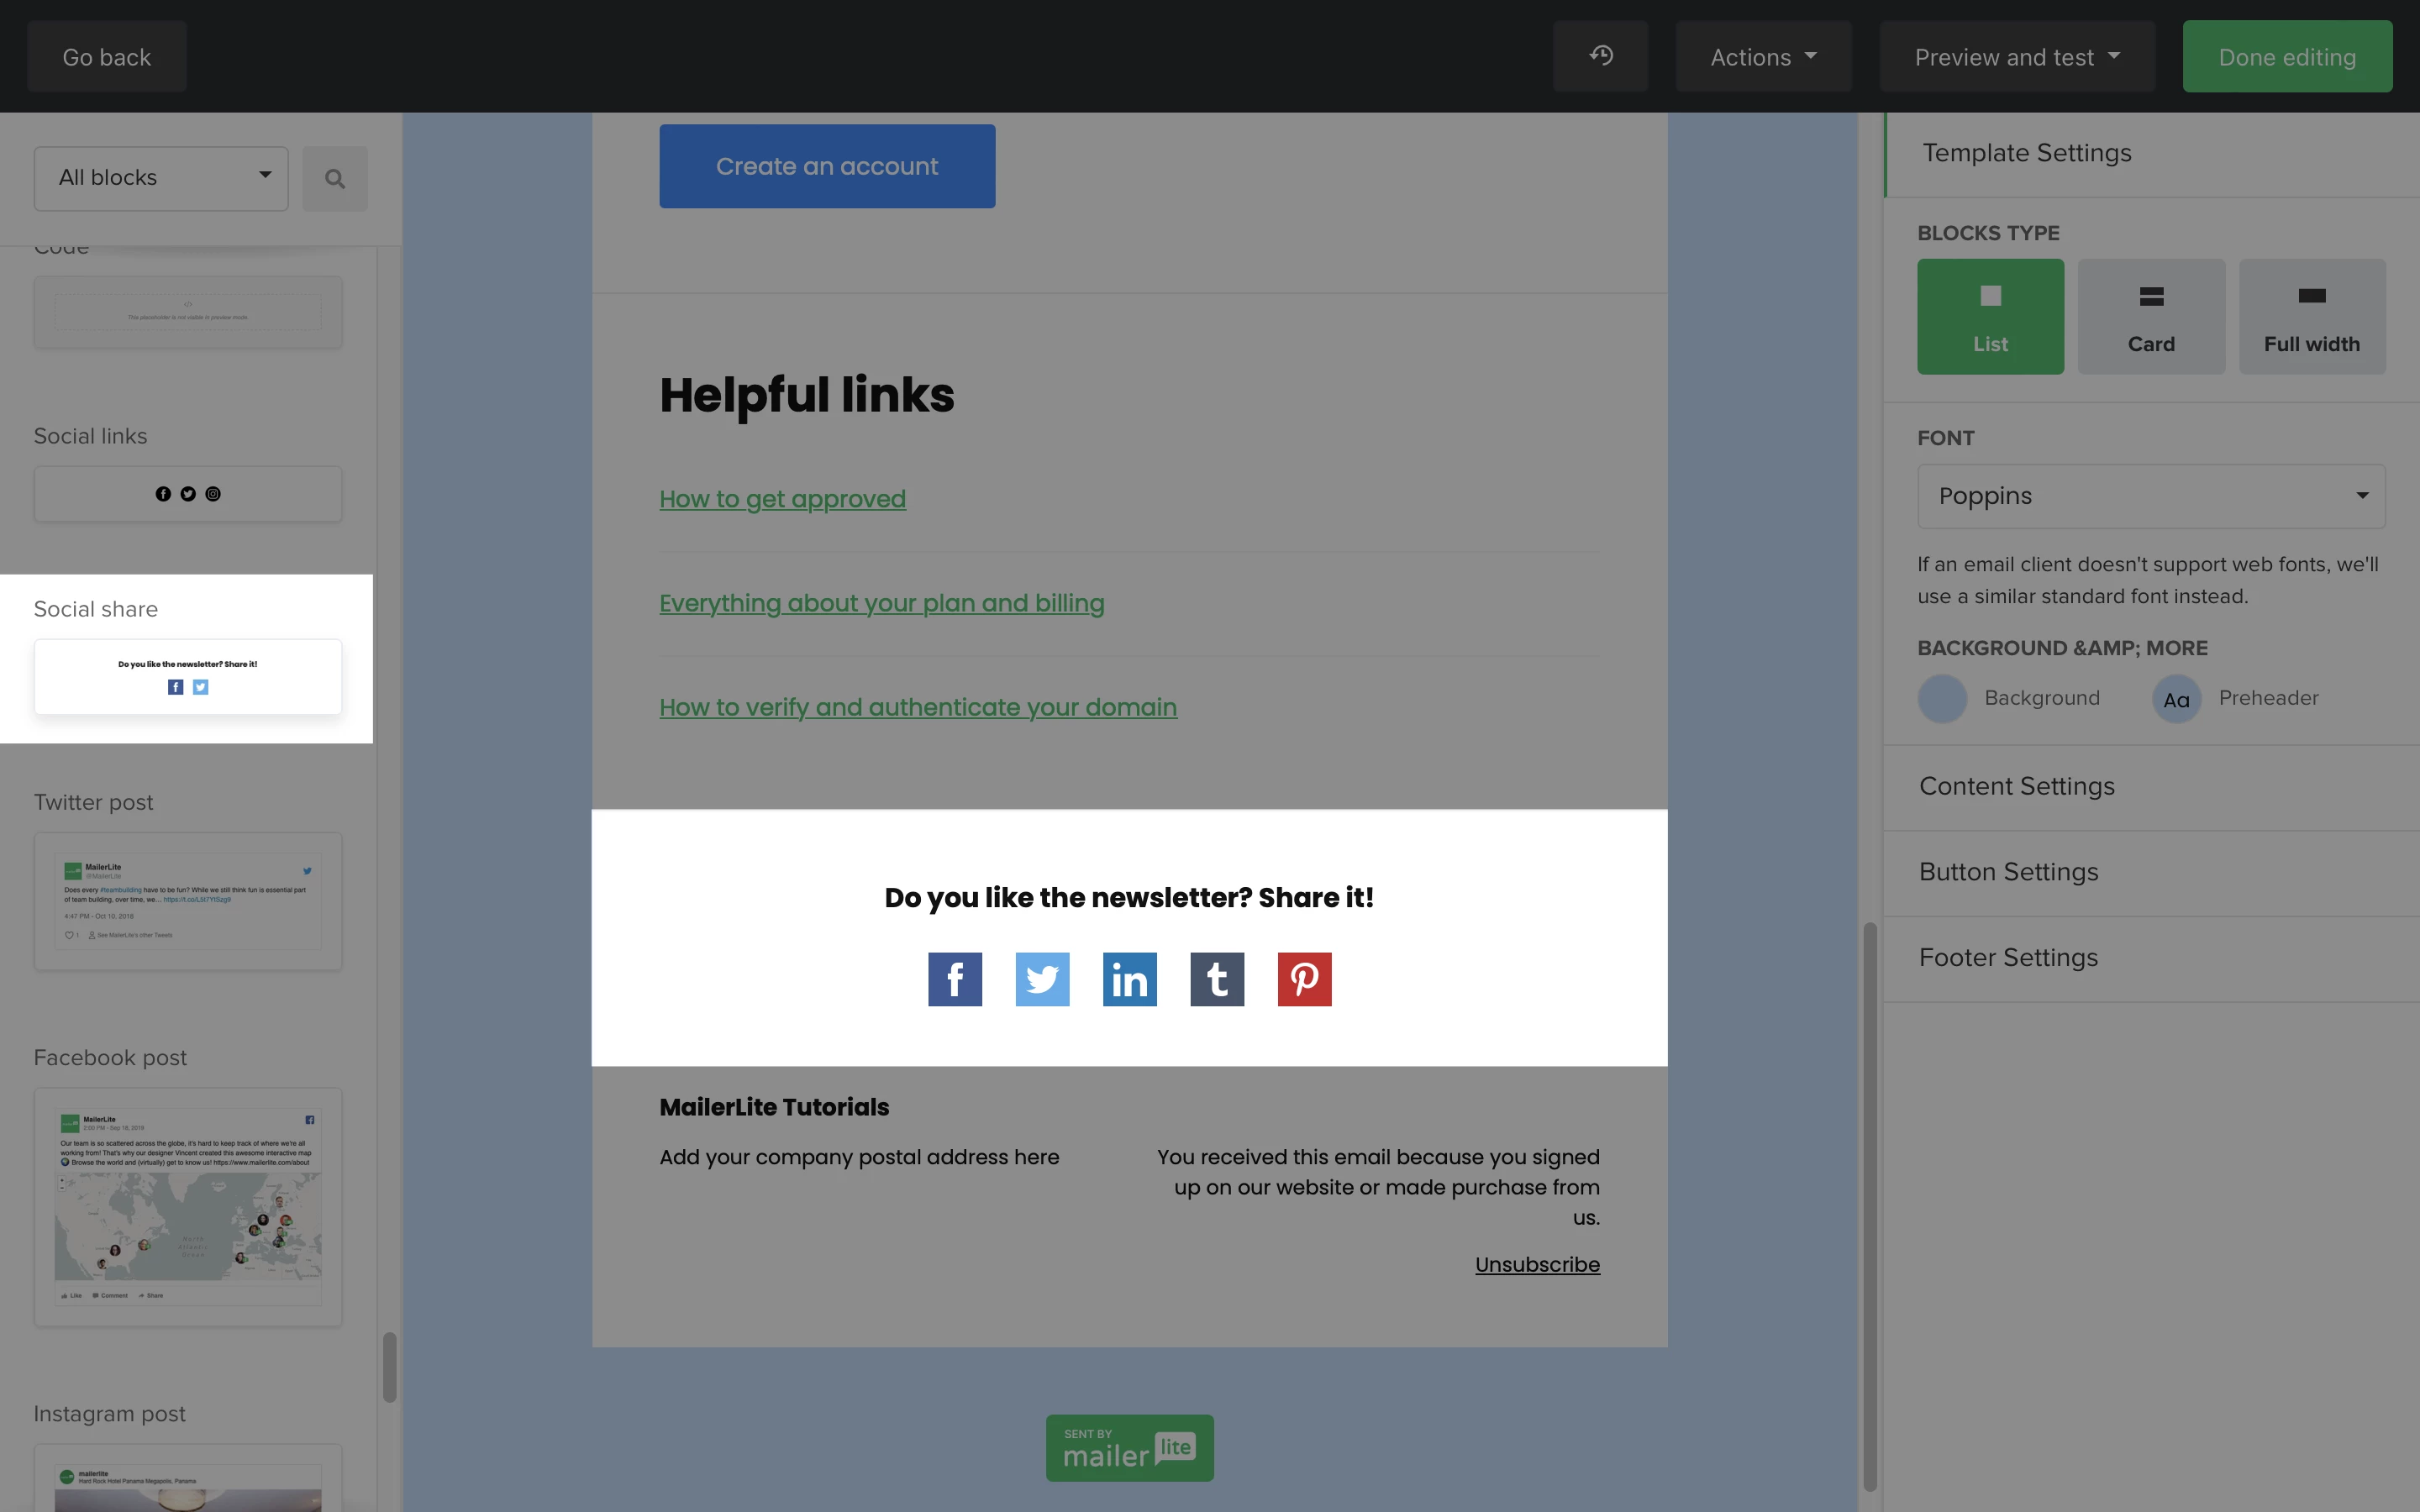
Task: Click the Pinterest share icon
Action: click(x=1304, y=979)
